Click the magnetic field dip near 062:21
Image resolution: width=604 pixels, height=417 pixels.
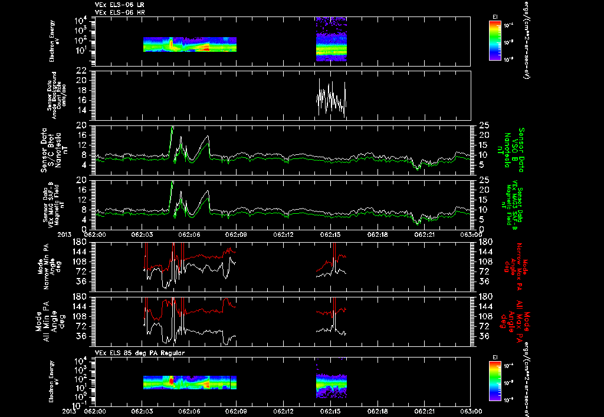(x=418, y=165)
